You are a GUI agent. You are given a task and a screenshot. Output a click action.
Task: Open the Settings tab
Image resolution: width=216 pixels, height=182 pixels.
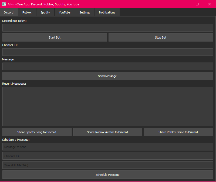pos(85,12)
